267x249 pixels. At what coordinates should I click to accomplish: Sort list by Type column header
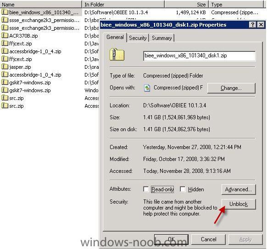click(x=236, y=4)
